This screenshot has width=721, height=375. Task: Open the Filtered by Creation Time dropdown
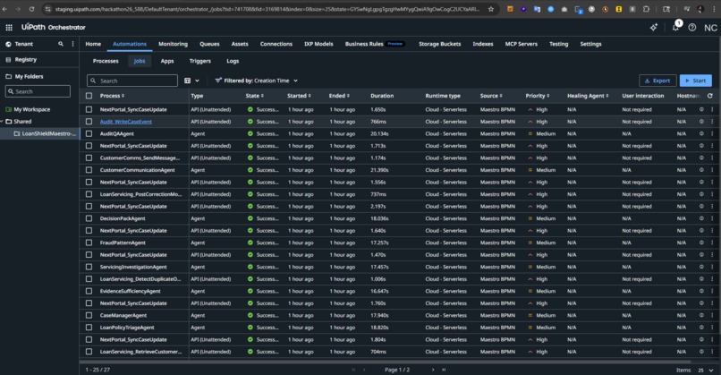[257, 81]
